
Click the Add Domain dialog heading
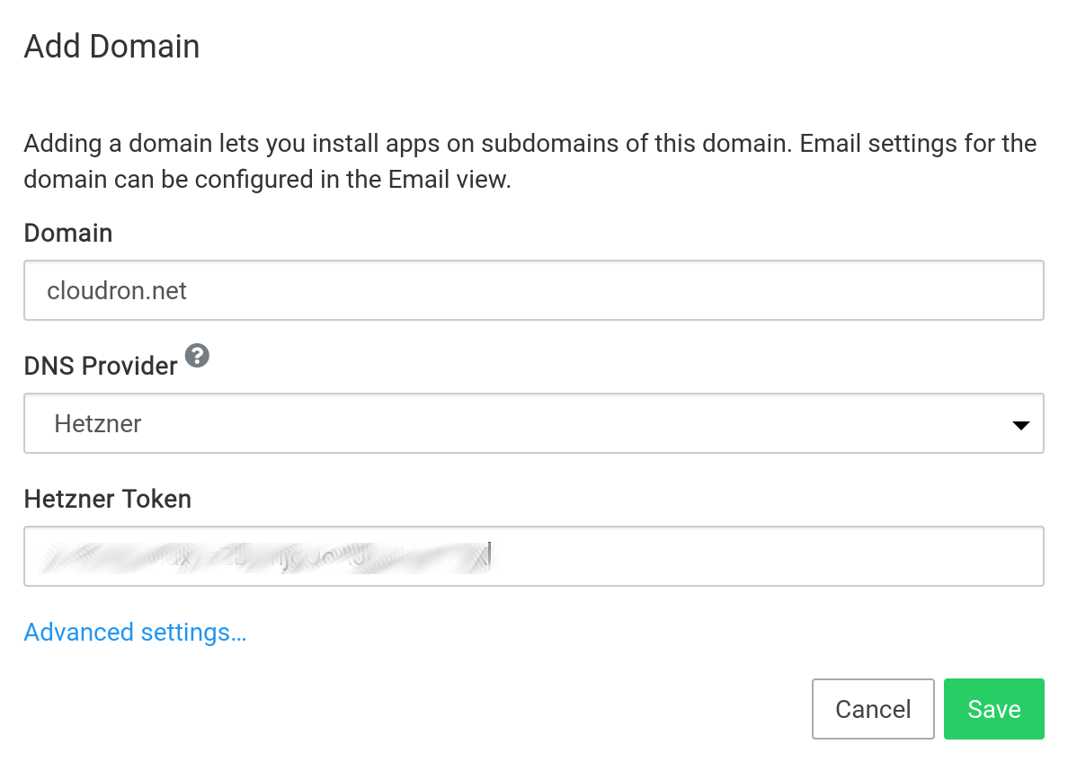111,47
